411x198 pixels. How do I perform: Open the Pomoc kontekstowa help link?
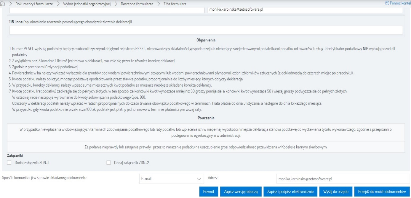coord(400,3)
